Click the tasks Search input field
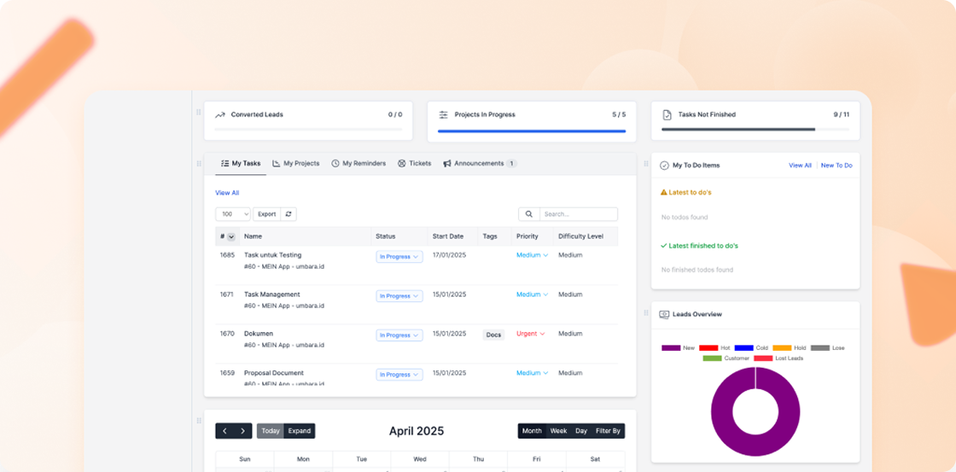Image resolution: width=956 pixels, height=472 pixels. pos(579,214)
